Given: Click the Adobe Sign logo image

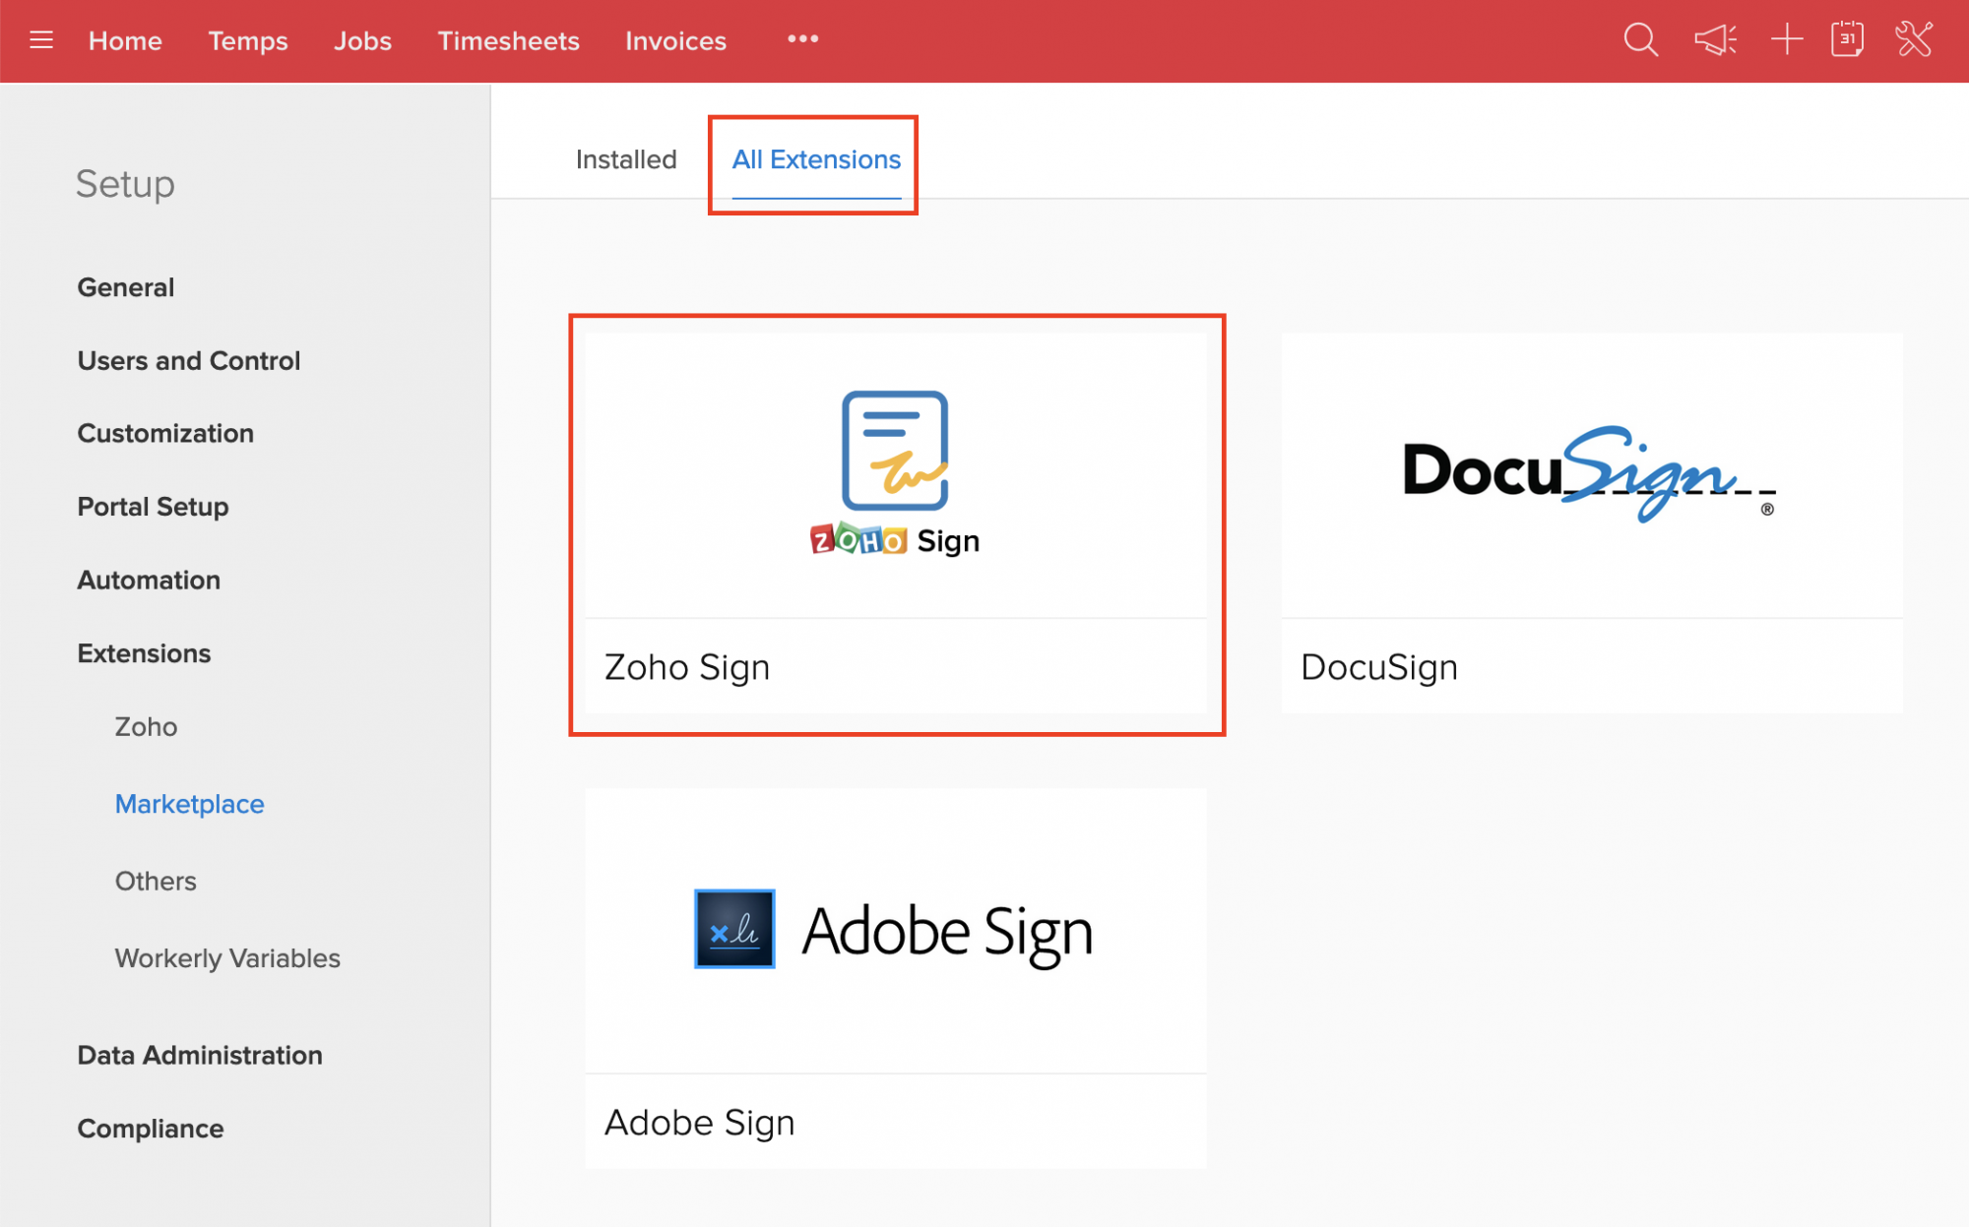Looking at the screenshot, I should tap(895, 930).
